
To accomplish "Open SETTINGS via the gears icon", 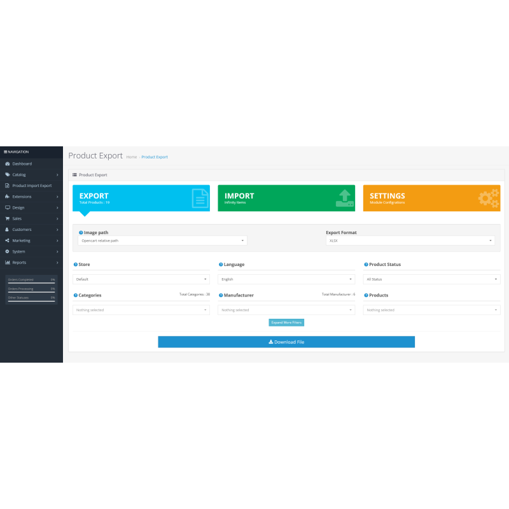I will click(489, 198).
